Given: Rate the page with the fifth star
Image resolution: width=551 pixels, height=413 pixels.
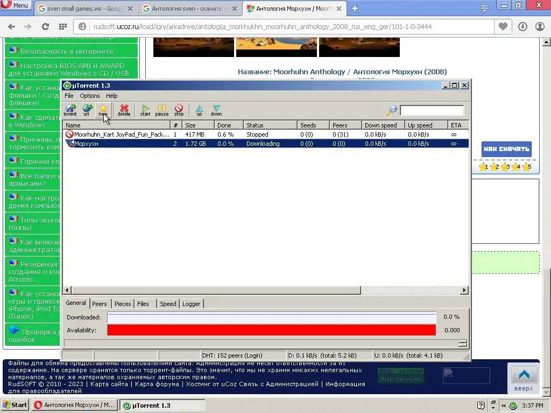Looking at the screenshot, I should tap(526, 167).
